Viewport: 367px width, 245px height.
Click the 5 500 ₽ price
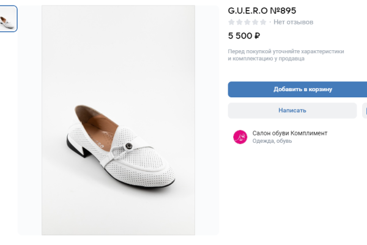(x=243, y=37)
